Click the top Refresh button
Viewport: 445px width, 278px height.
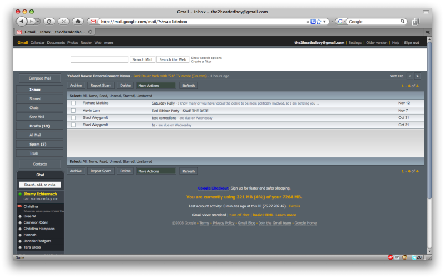189,86
